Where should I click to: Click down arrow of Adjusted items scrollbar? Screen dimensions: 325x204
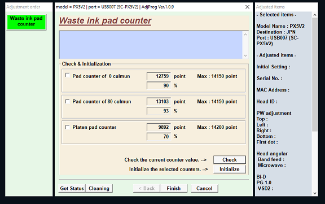point(315,193)
